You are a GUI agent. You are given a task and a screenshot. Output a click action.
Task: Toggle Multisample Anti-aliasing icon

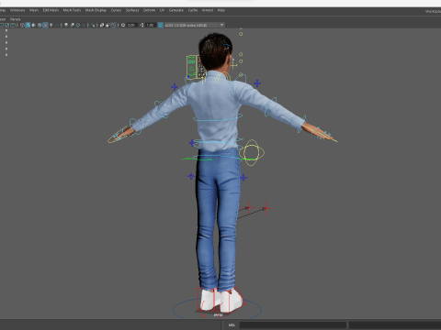78,25
